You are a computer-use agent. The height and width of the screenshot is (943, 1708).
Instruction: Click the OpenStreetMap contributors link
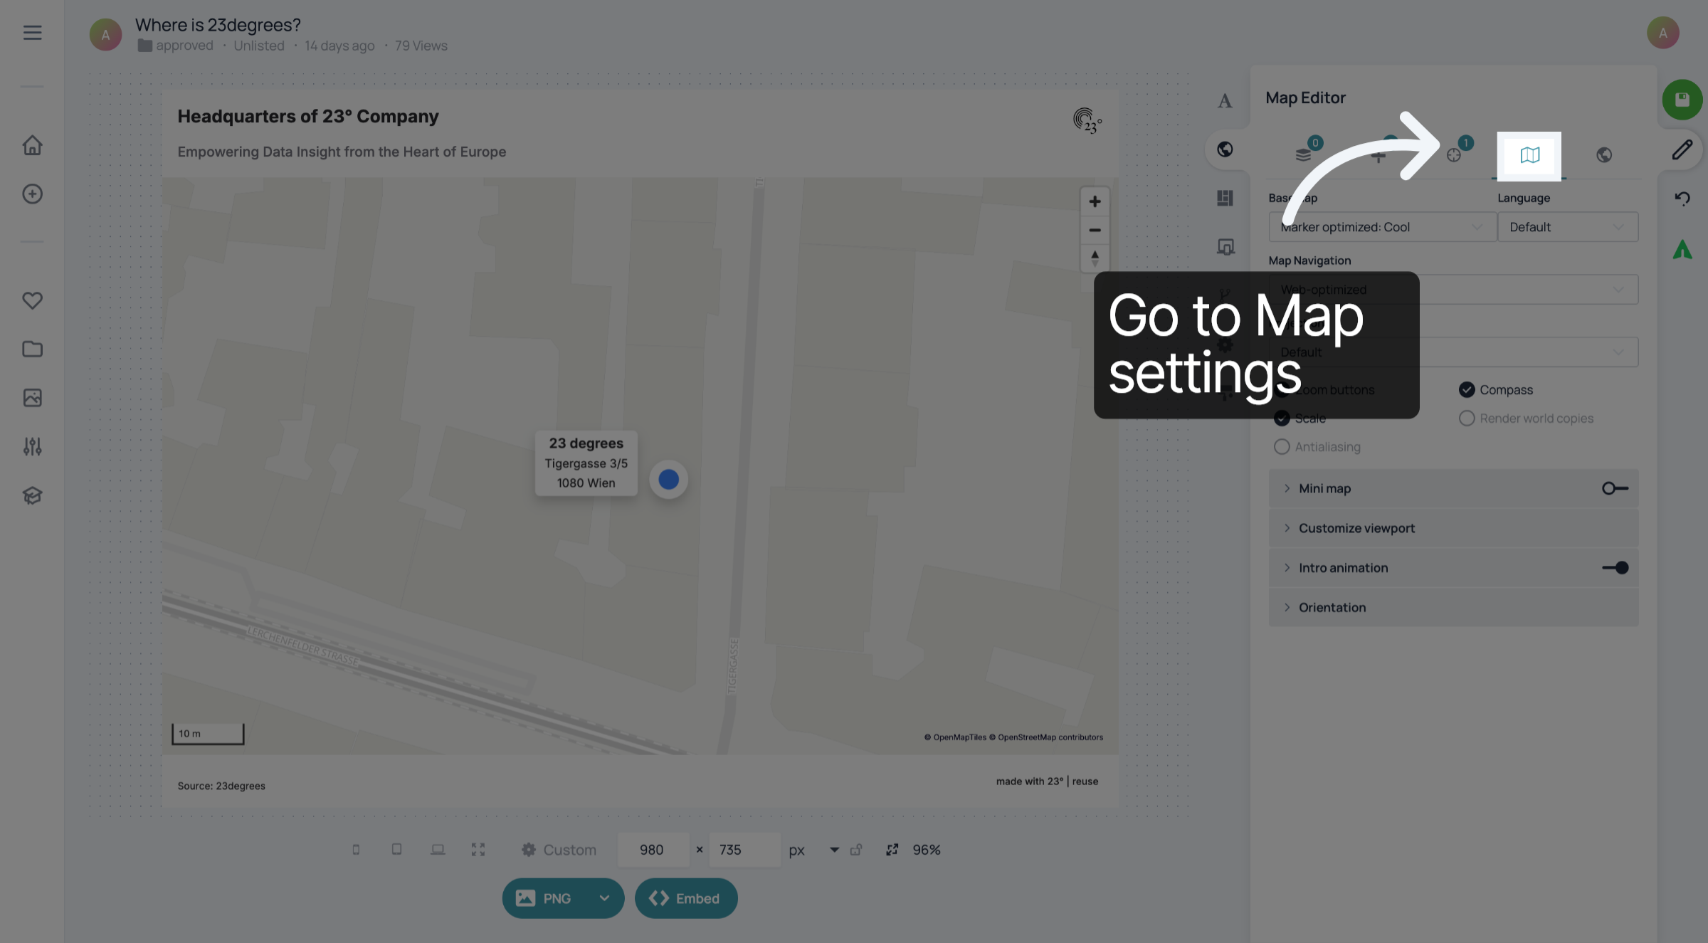click(x=1045, y=737)
